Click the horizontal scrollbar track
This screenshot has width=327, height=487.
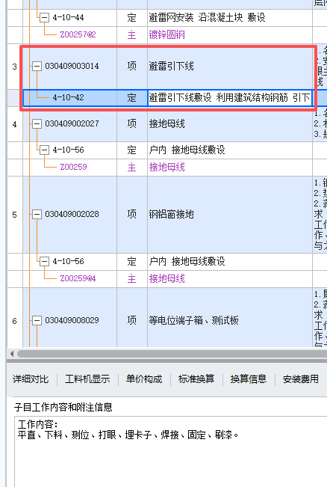[x=172, y=354]
